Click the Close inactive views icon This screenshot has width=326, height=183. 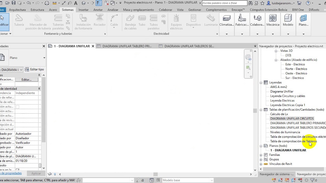106,3
